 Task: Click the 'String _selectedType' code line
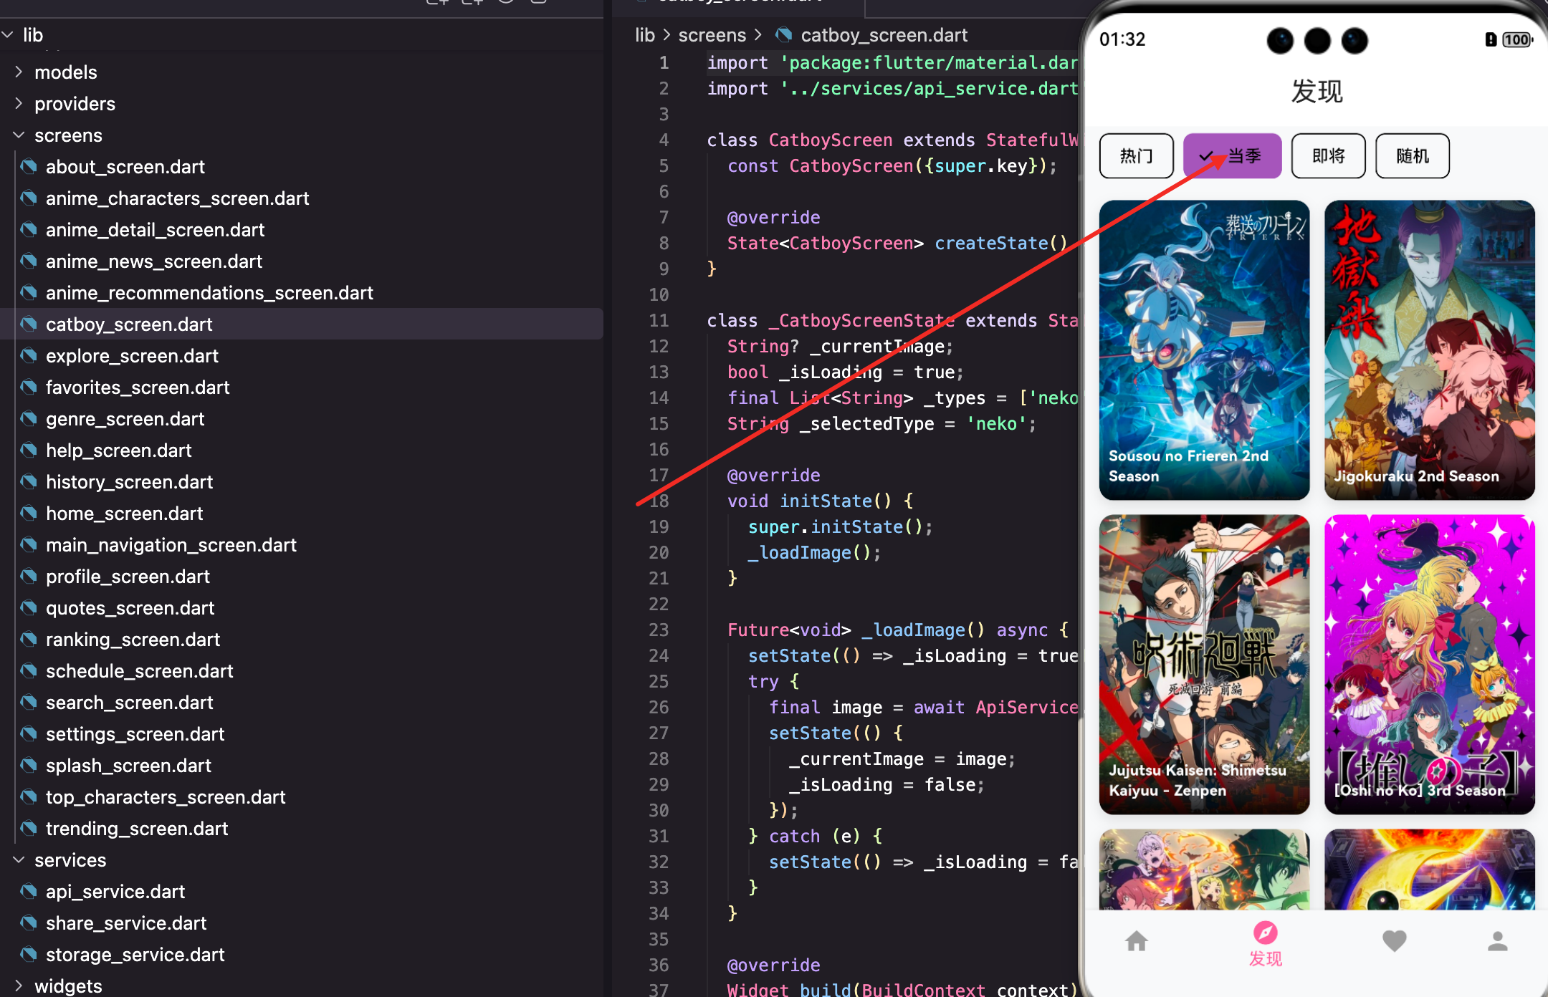(882, 424)
